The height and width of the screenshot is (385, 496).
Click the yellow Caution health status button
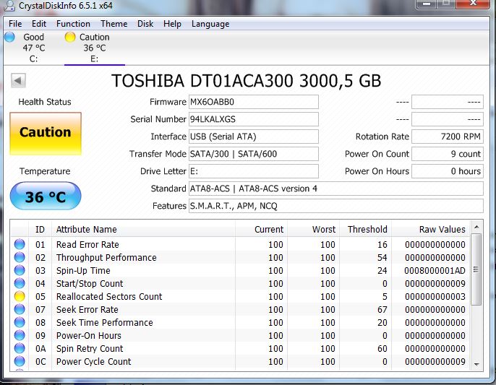[46, 134]
